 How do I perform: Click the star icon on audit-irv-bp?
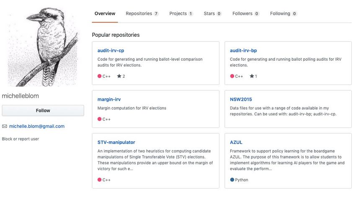pos(252,76)
